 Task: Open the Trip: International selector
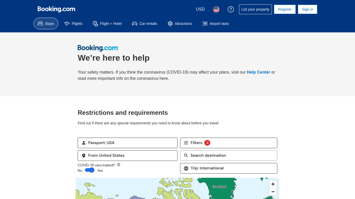click(229, 168)
